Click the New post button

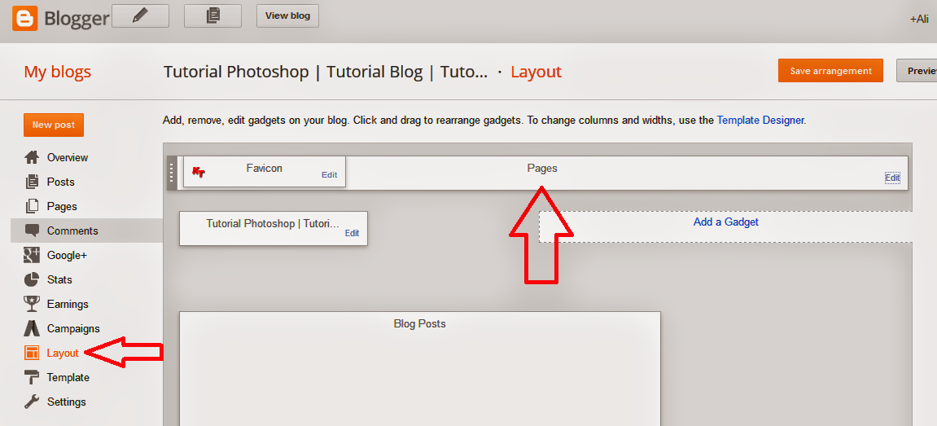coord(54,125)
